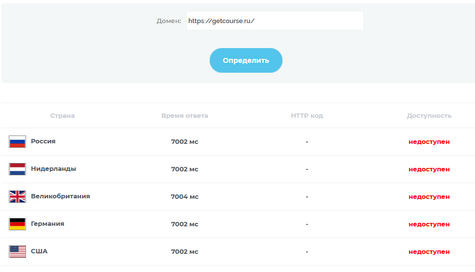Click недоступен status in Германия row
This screenshot has width=475, height=272.
429,224
